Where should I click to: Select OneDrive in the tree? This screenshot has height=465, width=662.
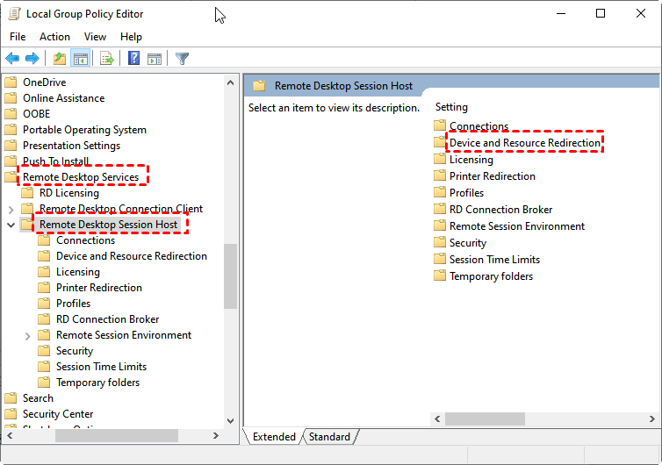pyautogui.click(x=44, y=82)
